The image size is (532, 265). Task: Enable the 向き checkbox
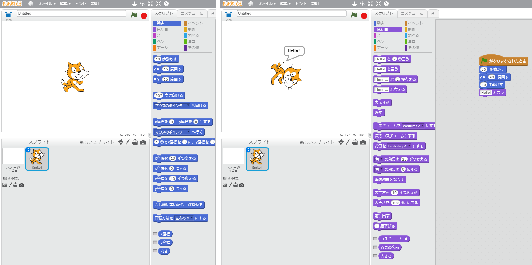[x=155, y=251]
